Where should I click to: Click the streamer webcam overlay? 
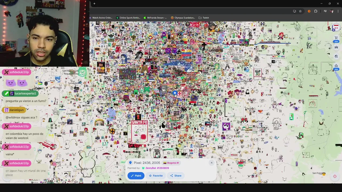[x=45, y=33]
